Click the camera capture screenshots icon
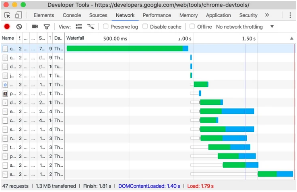This screenshot has width=297, height=192. [x=35, y=27]
